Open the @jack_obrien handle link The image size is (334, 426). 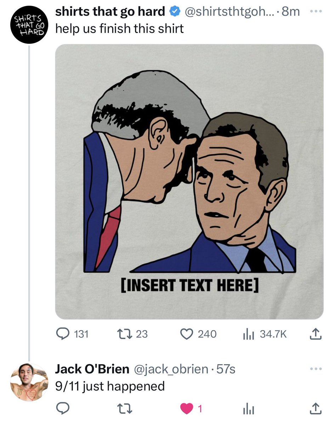pos(171,369)
